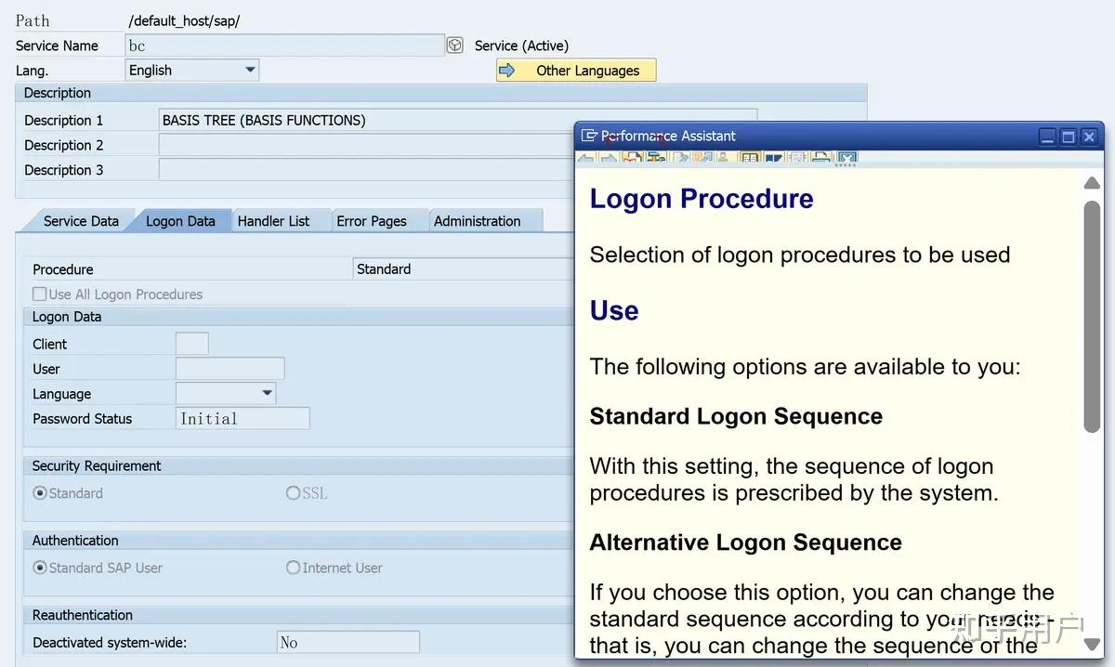The width and height of the screenshot is (1115, 667).
Task: Click the blue flag icon in Performance Assistant toolbar
Action: (774, 158)
